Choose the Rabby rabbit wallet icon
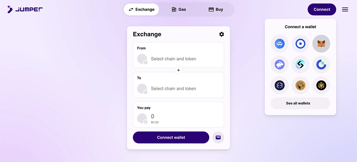 coord(280,65)
